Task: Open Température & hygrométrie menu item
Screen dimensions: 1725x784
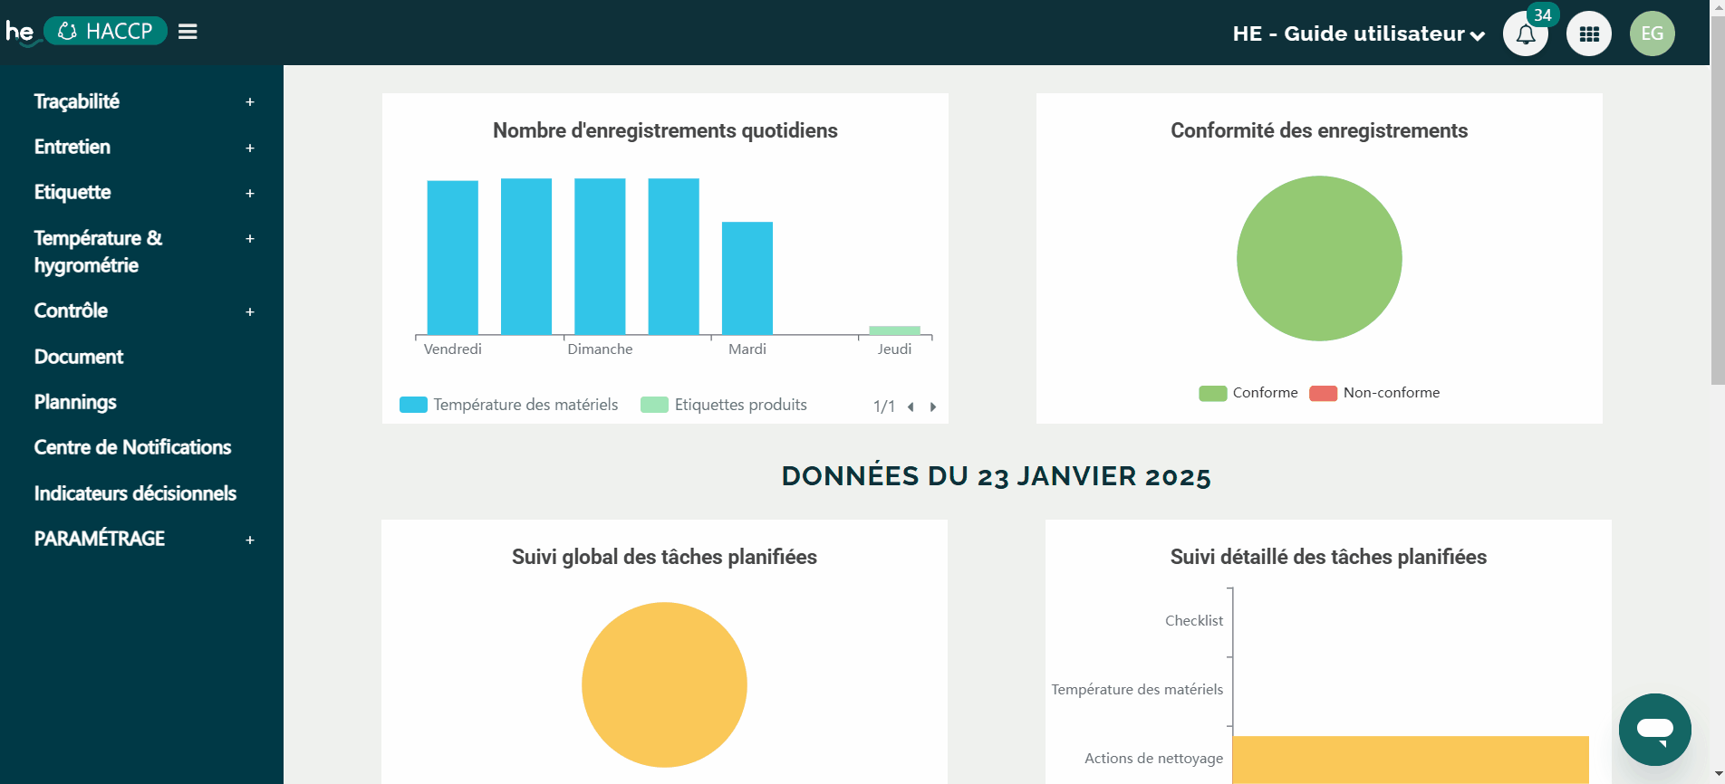Action: coord(98,252)
